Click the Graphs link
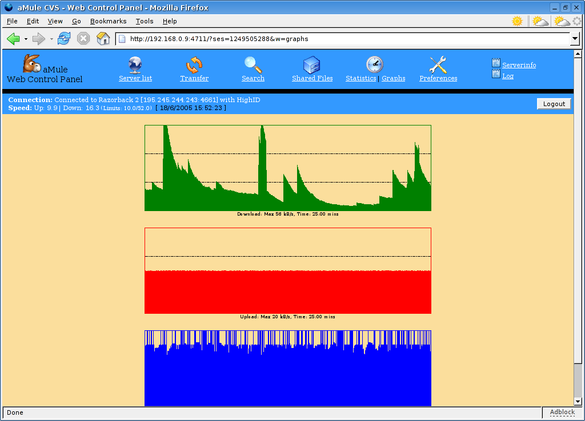 394,78
